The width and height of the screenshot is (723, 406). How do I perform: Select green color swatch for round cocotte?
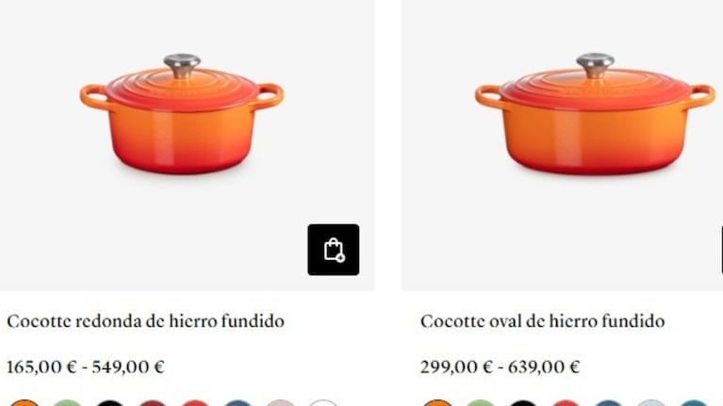click(67, 404)
